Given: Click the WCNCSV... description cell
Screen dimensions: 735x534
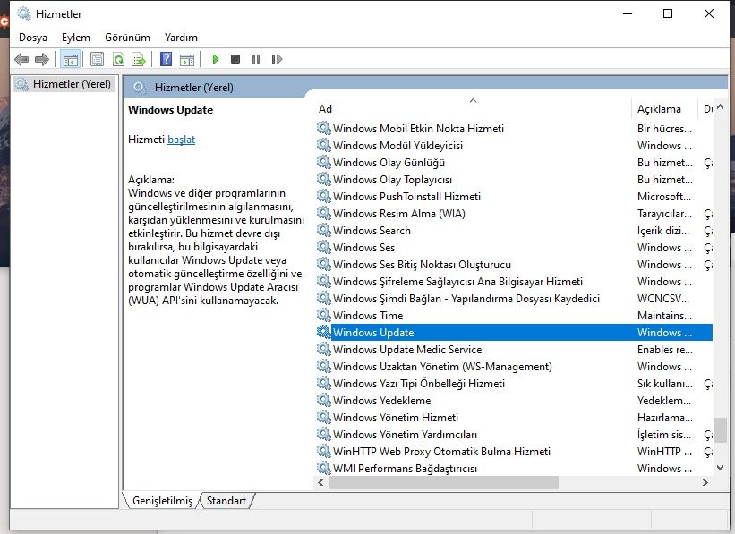Looking at the screenshot, I should 662,299.
